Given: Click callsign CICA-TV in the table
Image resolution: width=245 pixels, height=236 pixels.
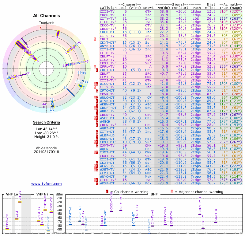Looking at the screenshot, I should [x=107, y=60].
